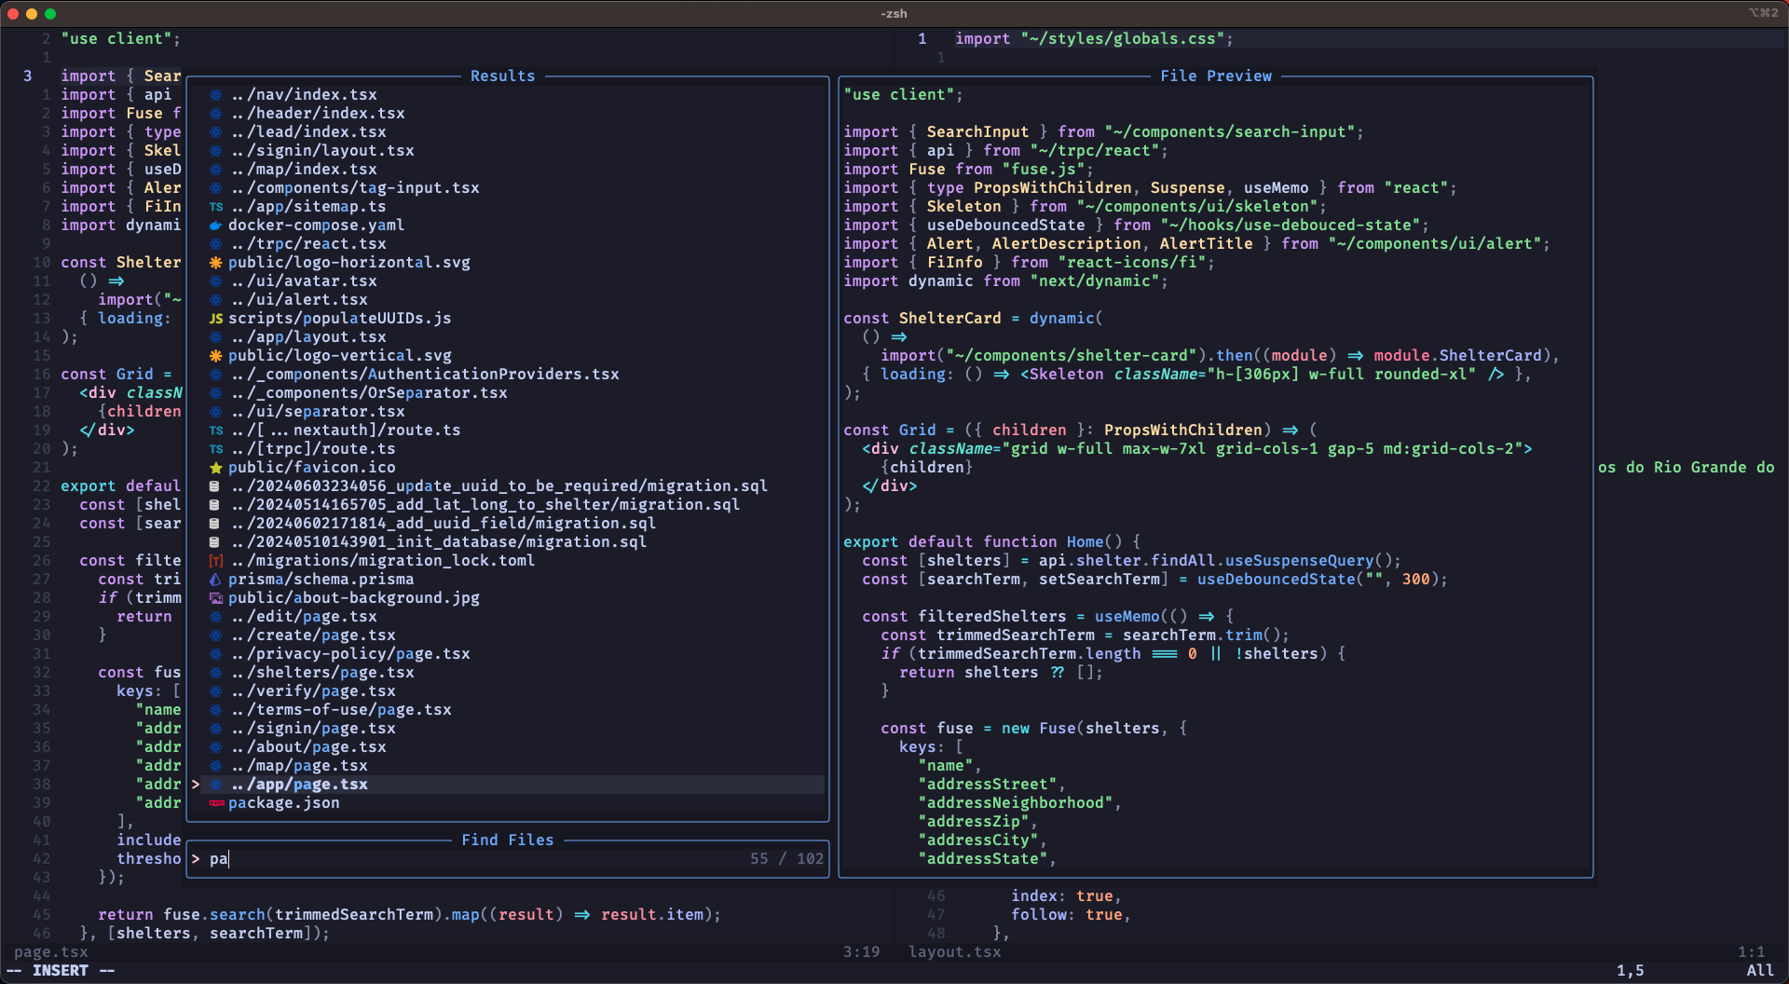Screen dimensions: 1789x984
Task: Click the 'index: true,' line in layout.tsx pane
Action: click(x=1066, y=896)
